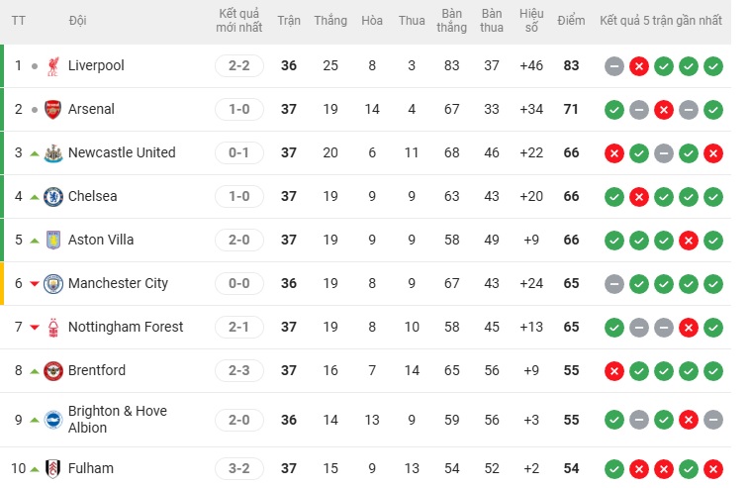The height and width of the screenshot is (488, 750).
Task: Sort table by the Thắng column
Action: point(330,21)
